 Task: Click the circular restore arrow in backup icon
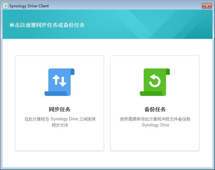pyautogui.click(x=155, y=81)
